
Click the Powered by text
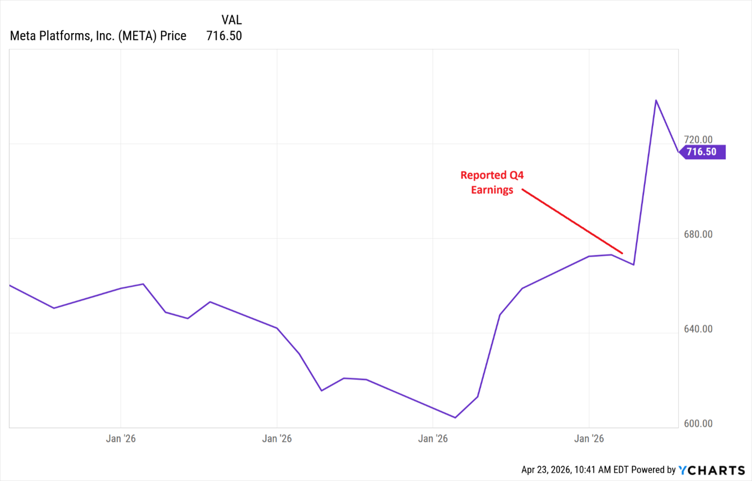(x=653, y=469)
